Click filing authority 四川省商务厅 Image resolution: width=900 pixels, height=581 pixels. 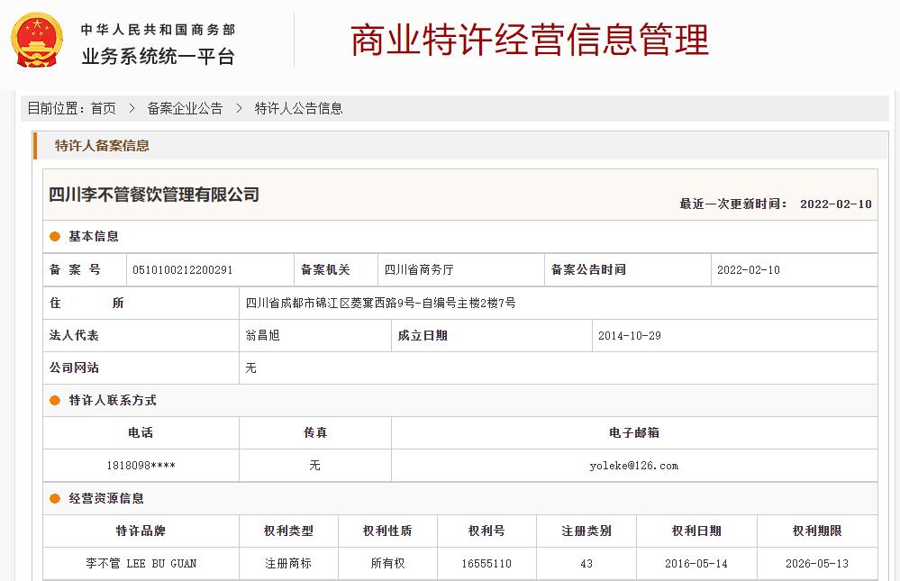[x=419, y=270]
